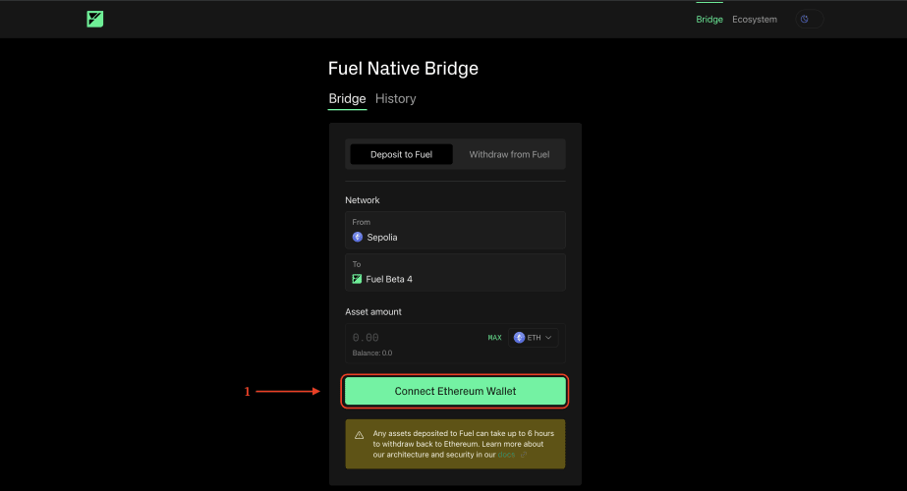This screenshot has width=907, height=491.
Task: Click the asset amount input field
Action: click(413, 337)
